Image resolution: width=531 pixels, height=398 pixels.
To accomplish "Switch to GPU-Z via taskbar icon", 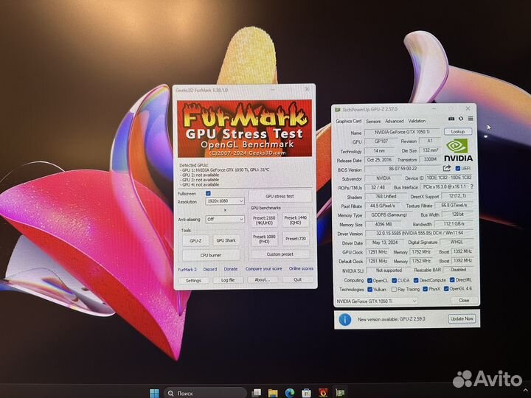I will pos(340,393).
